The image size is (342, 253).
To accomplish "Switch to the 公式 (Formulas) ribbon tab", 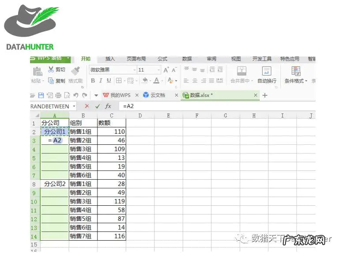I will (x=162, y=59).
